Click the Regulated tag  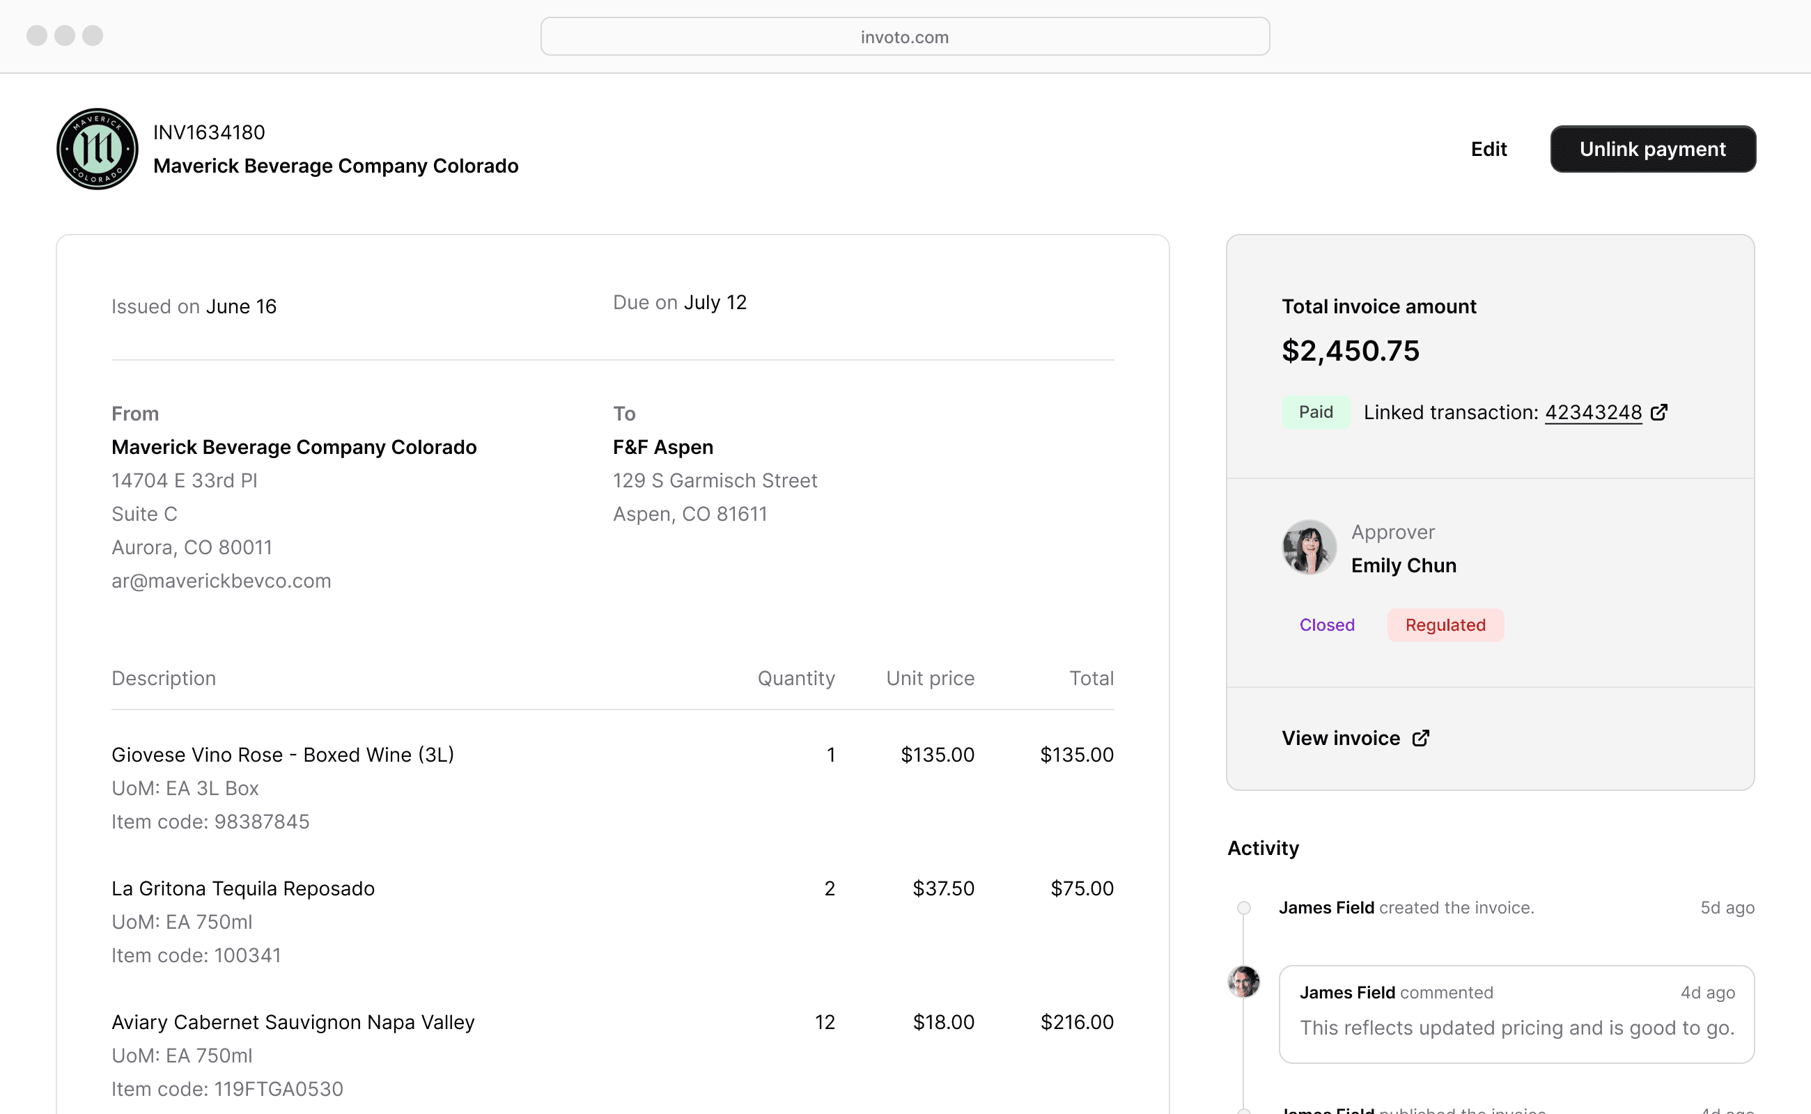(1445, 625)
